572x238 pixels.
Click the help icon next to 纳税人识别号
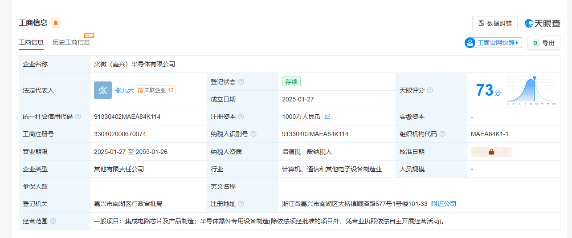click(x=253, y=134)
